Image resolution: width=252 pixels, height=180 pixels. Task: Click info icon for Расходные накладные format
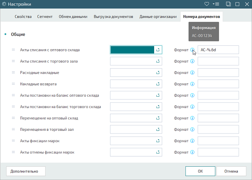192,73
